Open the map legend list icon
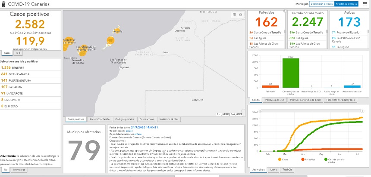Image resolution: width=371 pixels, height=177 pixels. pos(234,14)
